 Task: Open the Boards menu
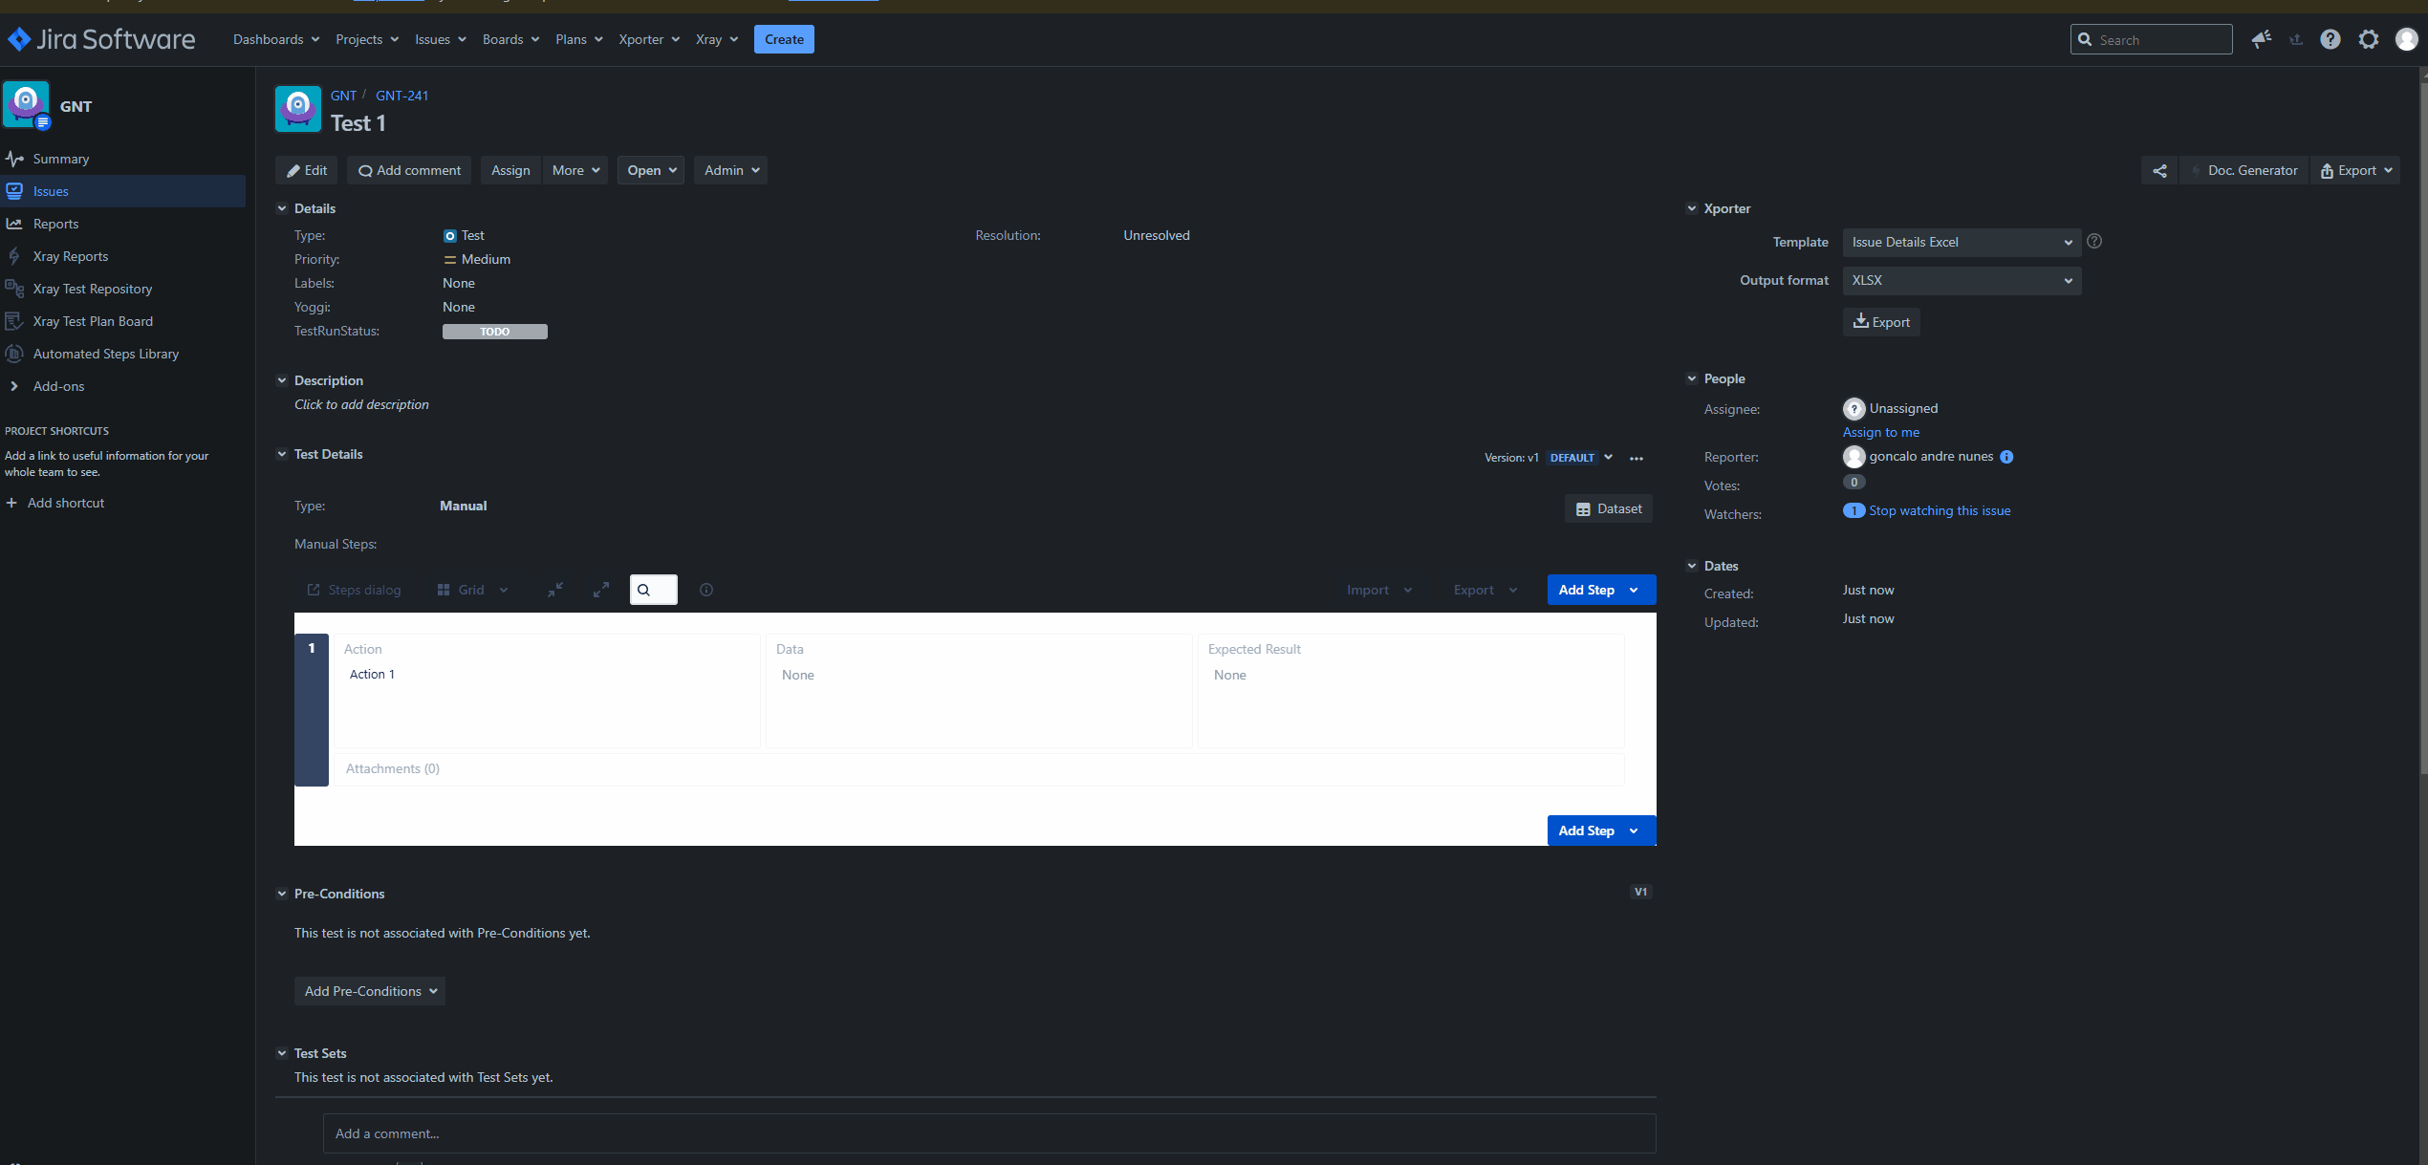click(510, 39)
